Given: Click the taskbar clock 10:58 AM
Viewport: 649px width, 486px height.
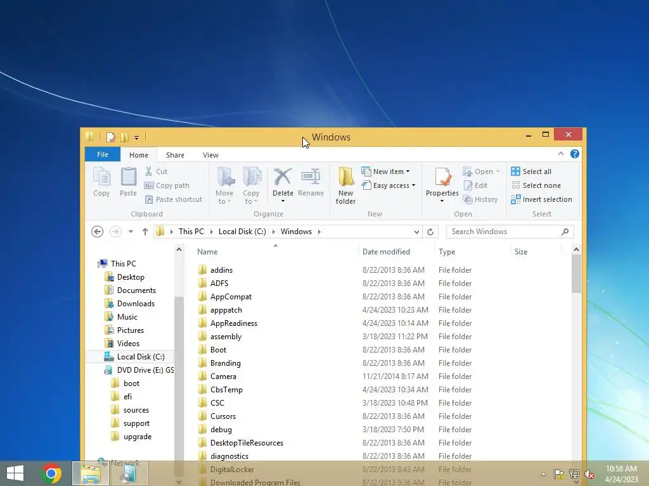Looking at the screenshot, I should click(x=621, y=469).
